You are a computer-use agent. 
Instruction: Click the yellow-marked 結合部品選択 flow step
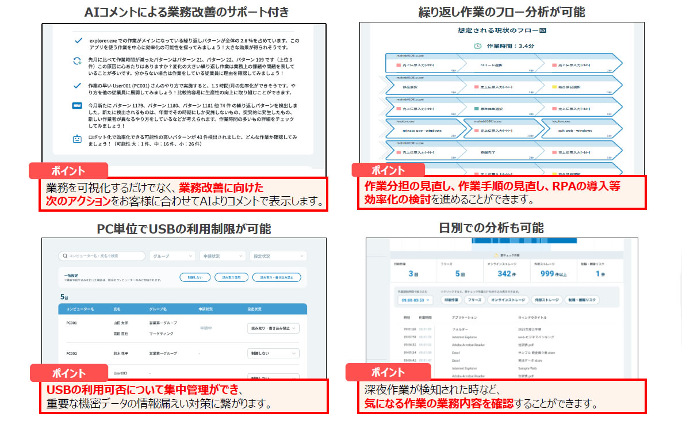click(x=566, y=87)
